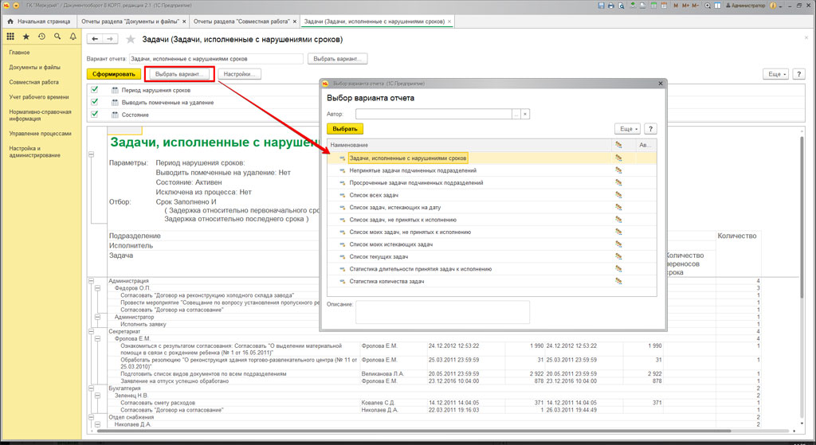Click inside the Автор input field
Screen dimensions: 816x445
(433, 115)
